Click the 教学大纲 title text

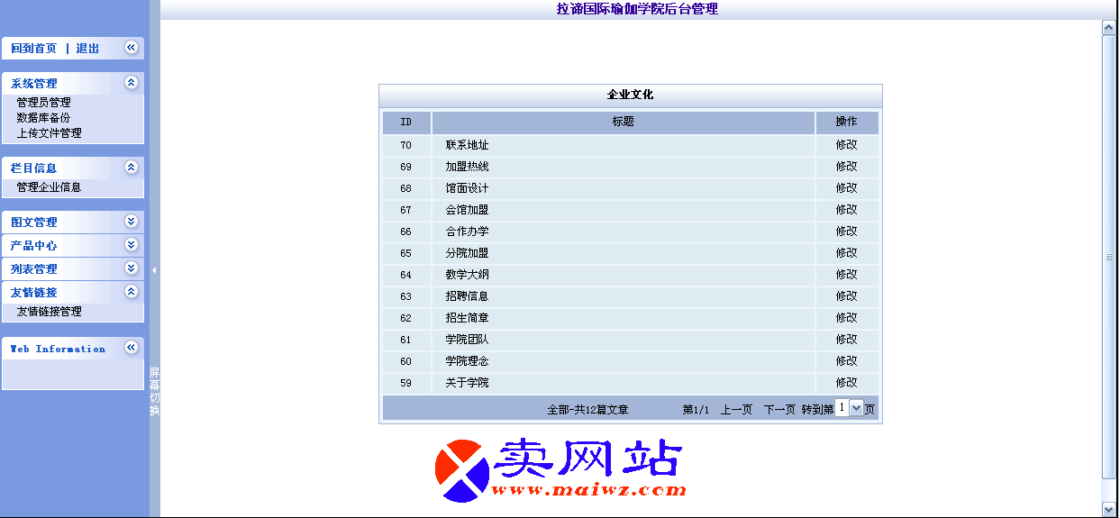coord(467,275)
